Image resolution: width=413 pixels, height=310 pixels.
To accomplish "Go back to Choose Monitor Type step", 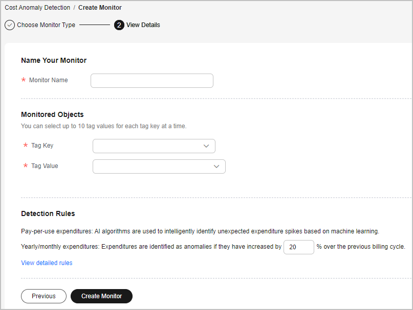I will coord(46,25).
